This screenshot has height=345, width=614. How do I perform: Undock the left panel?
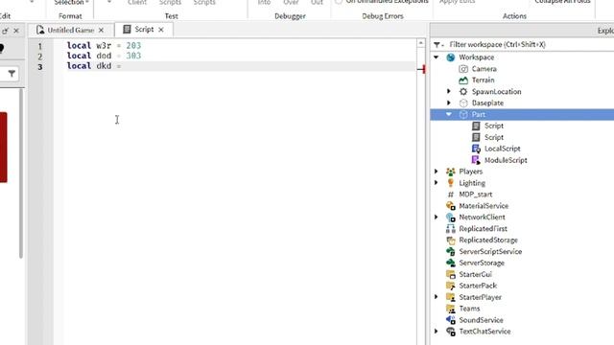(5, 31)
